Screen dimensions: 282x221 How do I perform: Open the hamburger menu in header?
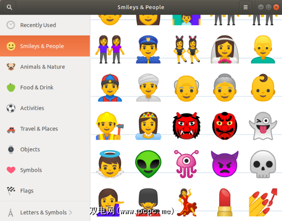(x=245, y=7)
